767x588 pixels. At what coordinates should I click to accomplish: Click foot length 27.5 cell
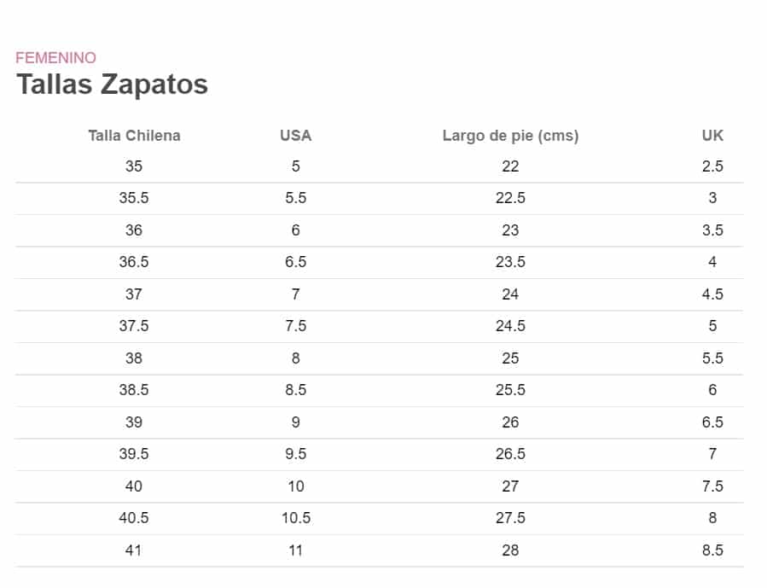click(510, 518)
